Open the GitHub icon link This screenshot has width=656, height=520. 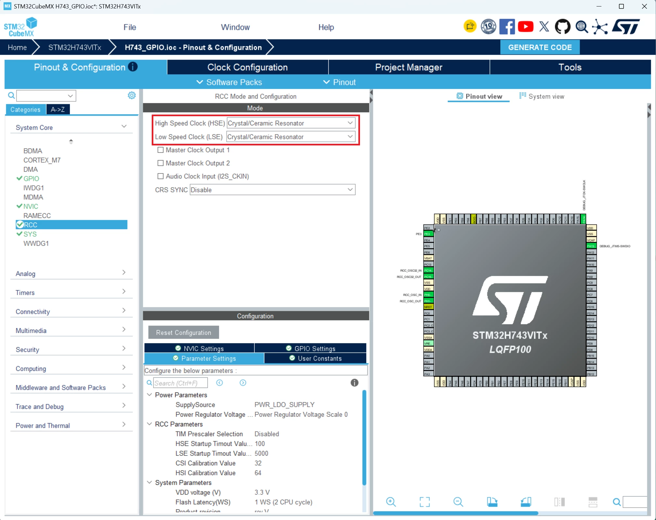(562, 27)
